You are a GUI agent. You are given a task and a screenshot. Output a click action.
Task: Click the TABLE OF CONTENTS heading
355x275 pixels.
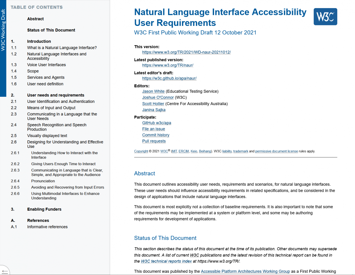click(37, 7)
